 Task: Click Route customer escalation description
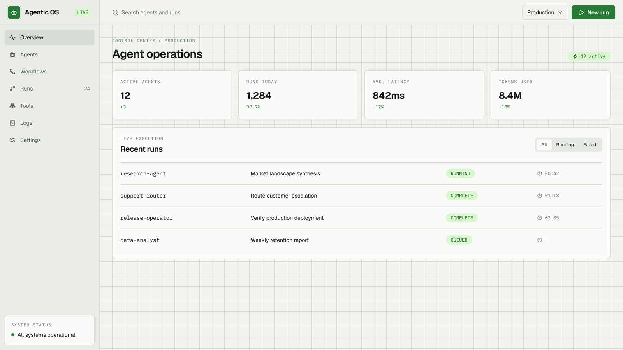point(284,196)
